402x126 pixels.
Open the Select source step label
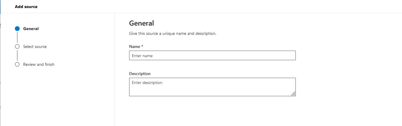click(x=35, y=46)
